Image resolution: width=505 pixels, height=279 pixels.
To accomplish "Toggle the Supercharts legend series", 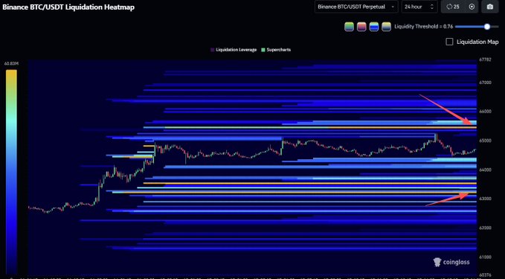I will tap(276, 50).
